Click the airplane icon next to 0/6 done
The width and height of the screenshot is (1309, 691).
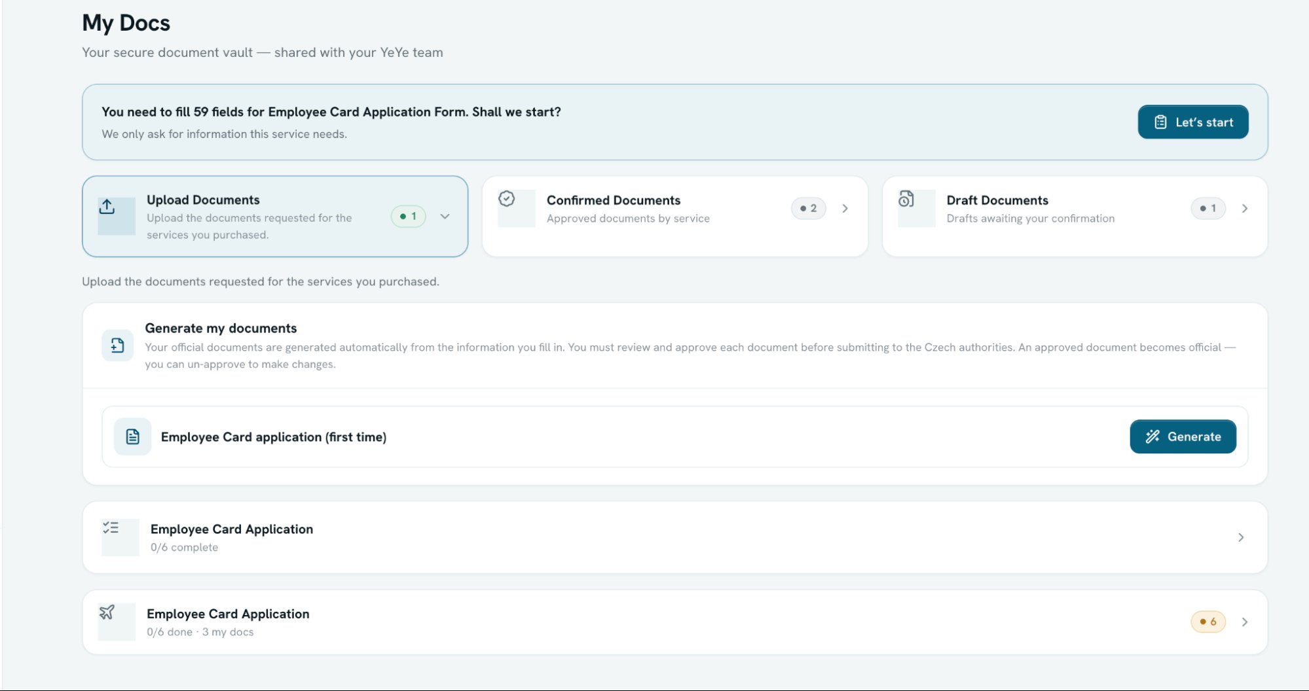click(107, 612)
